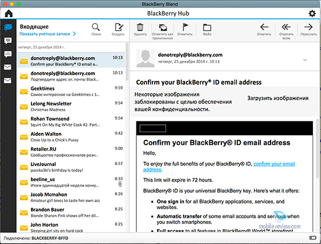
Task: Click the battery icon in status bar
Action: tap(312, 238)
